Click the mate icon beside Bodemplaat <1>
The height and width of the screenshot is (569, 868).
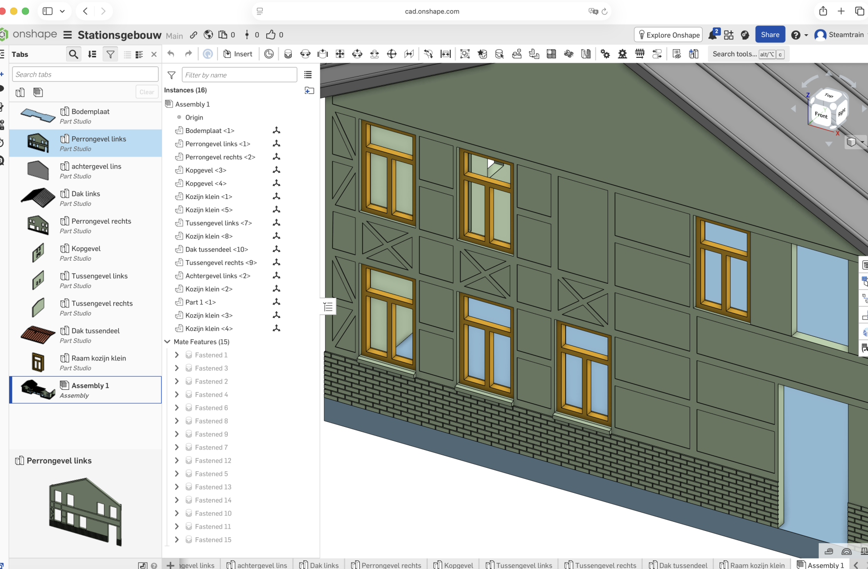(x=276, y=131)
